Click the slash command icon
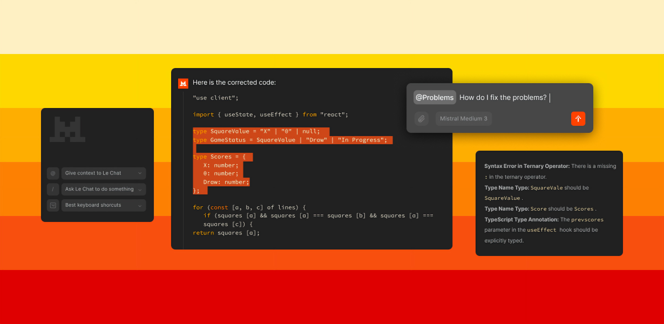 [x=53, y=189]
